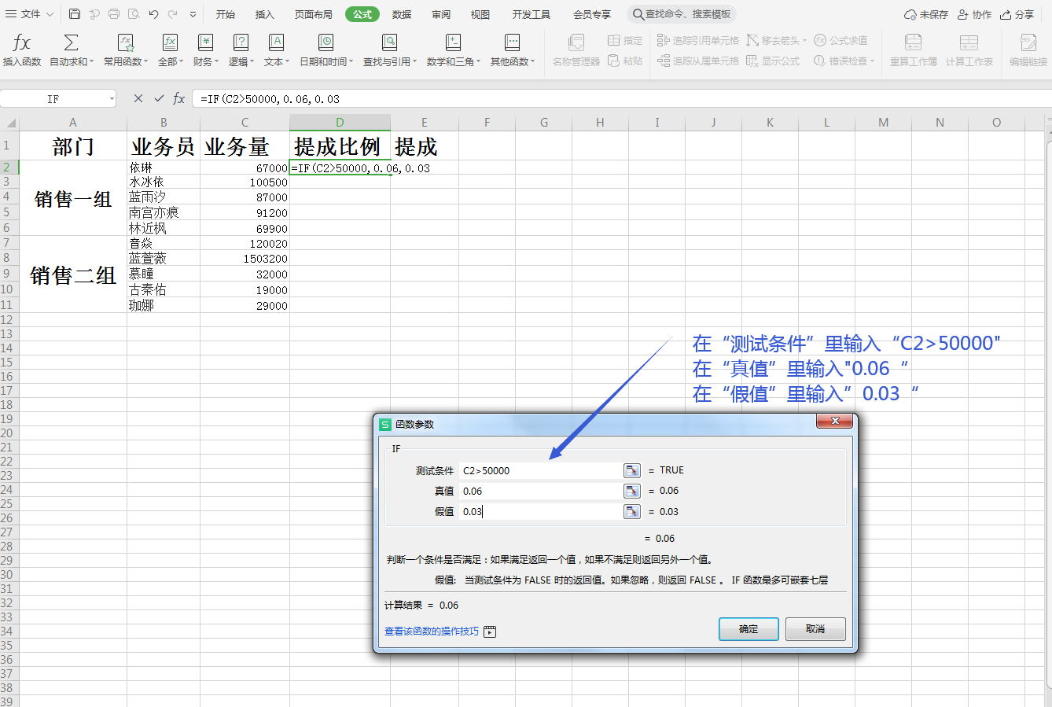This screenshot has width=1052, height=707.
Task: Open the 查看该函数的操作技巧 link
Action: pos(432,632)
